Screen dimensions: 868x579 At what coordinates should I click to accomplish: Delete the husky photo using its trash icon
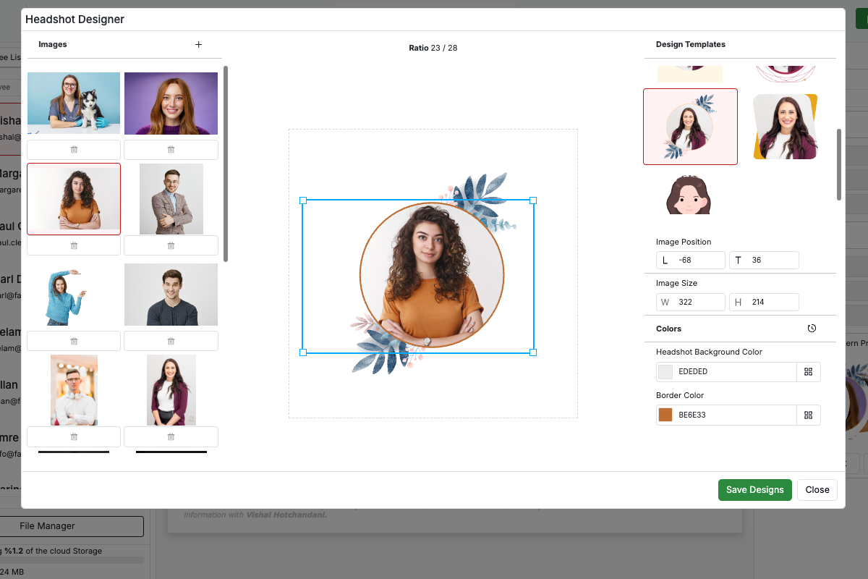click(73, 149)
